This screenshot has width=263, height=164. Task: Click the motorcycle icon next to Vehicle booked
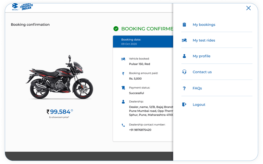click(x=123, y=59)
